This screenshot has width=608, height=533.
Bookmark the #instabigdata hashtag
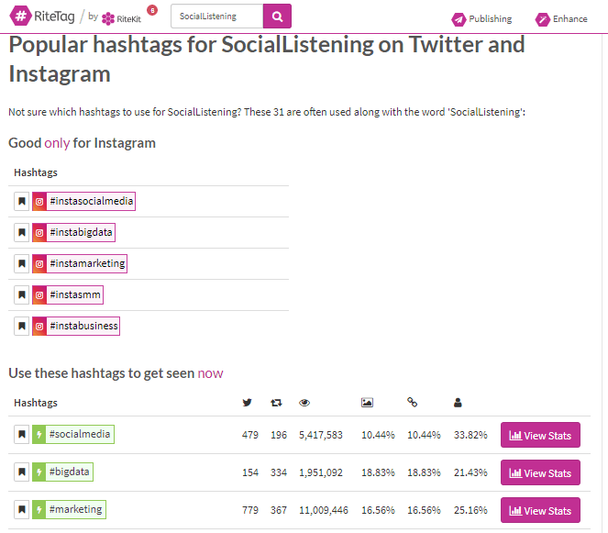(22, 233)
